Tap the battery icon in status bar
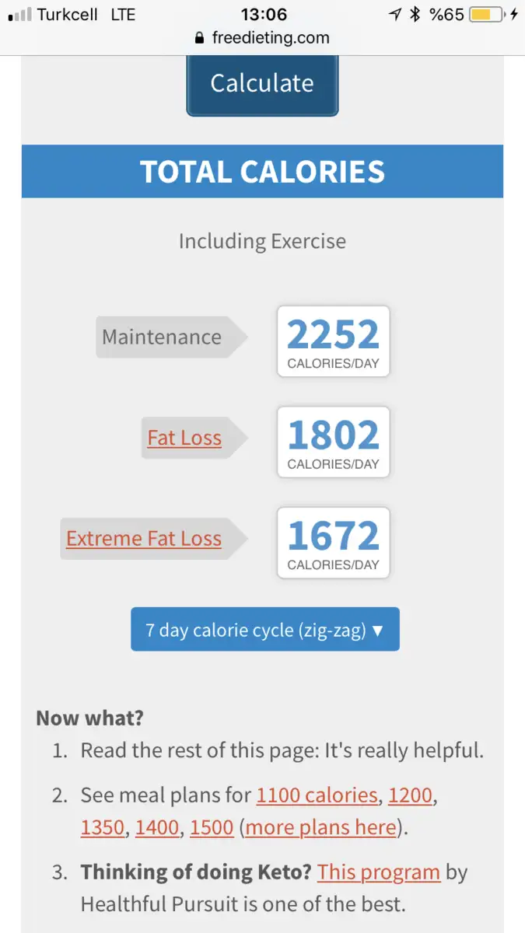This screenshot has width=525, height=933. point(486,14)
